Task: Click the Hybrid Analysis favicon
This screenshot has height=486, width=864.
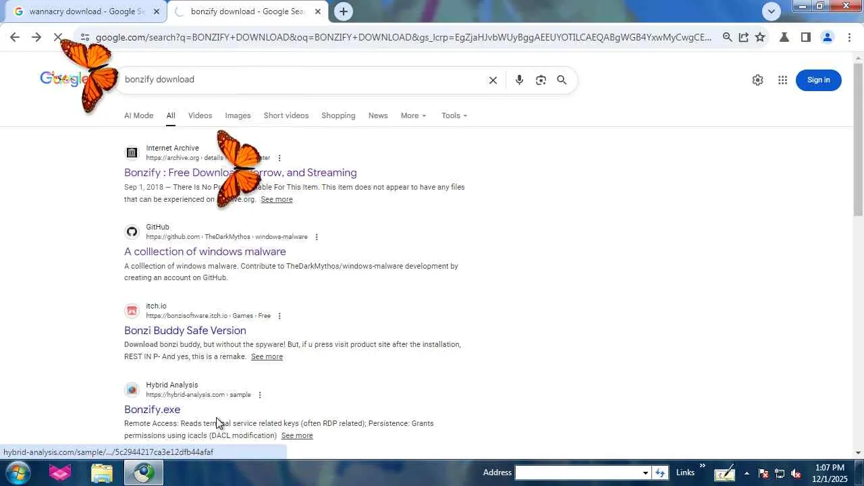Action: coord(132,389)
